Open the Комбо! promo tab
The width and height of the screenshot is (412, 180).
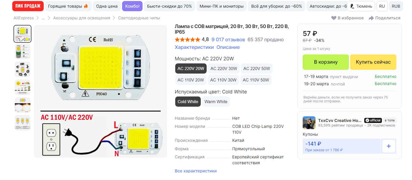click(132, 6)
